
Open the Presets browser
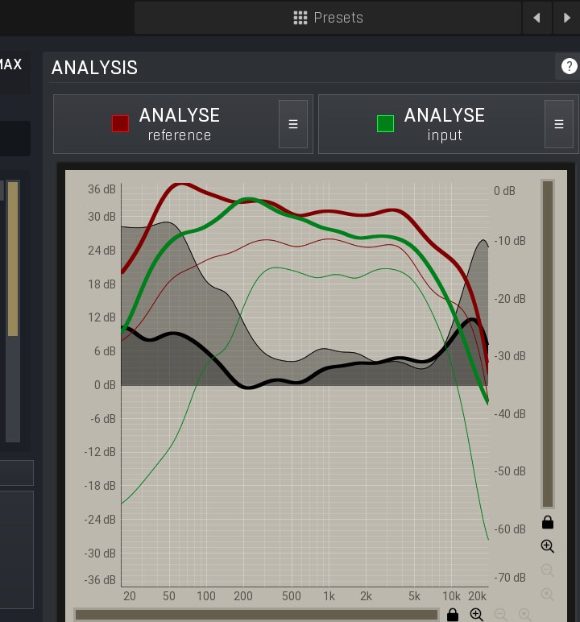(328, 18)
